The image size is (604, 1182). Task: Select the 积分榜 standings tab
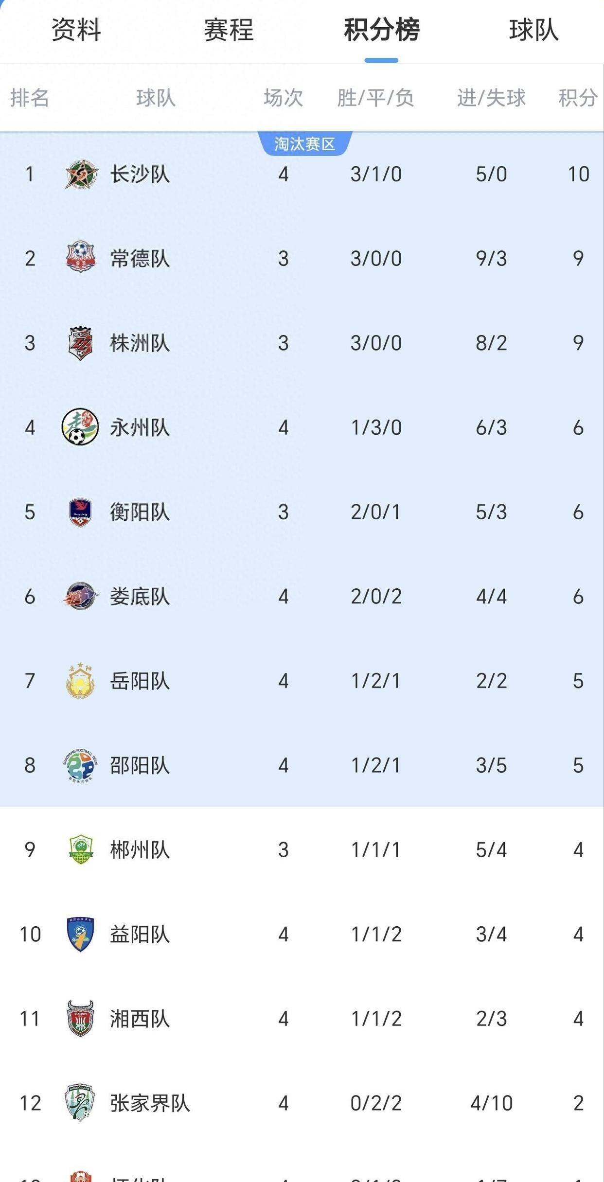coord(381,30)
